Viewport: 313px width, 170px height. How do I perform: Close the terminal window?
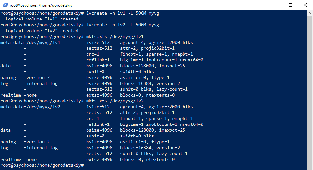305,5
